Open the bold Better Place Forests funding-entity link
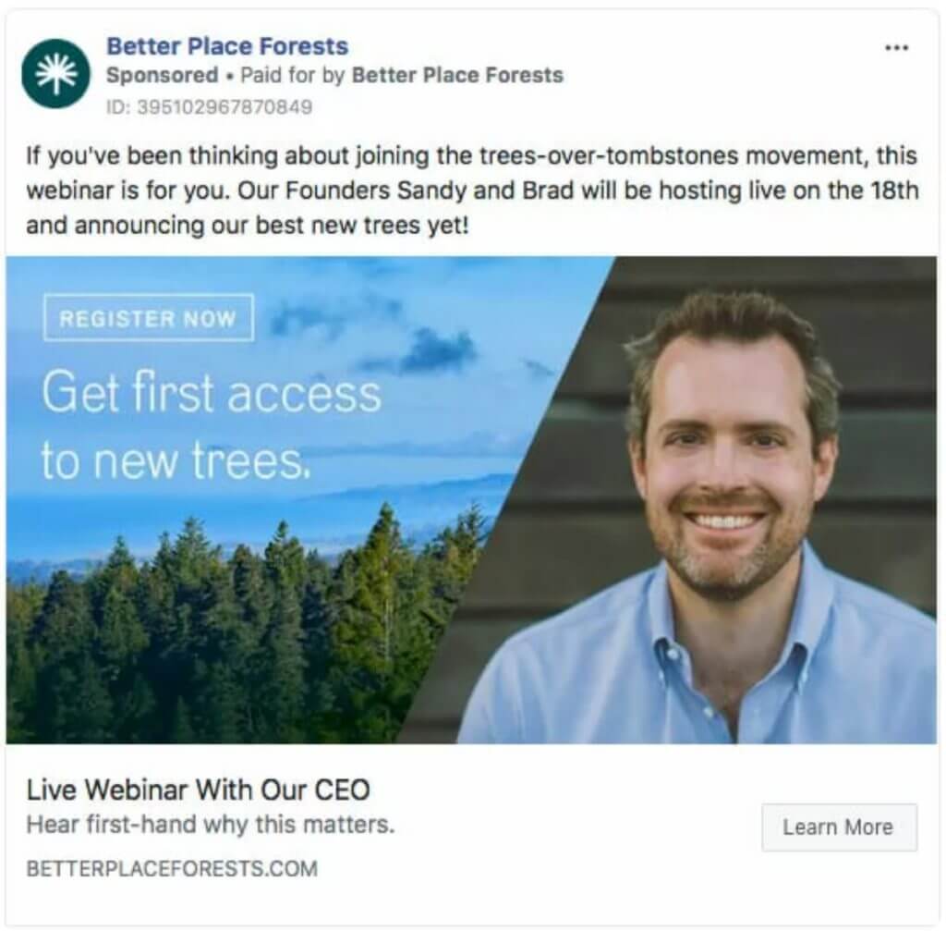 click(x=457, y=76)
